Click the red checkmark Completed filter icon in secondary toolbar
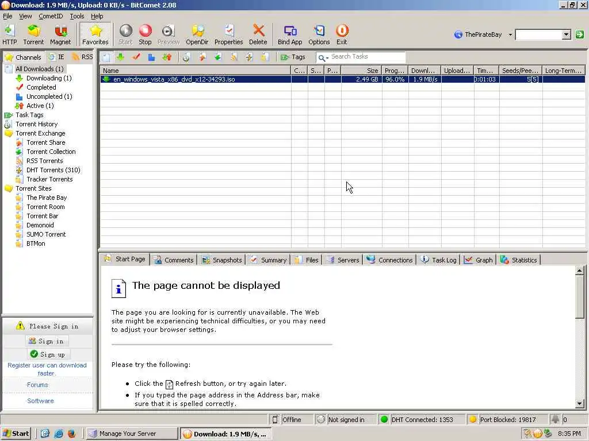The width and height of the screenshot is (589, 441). [x=136, y=57]
